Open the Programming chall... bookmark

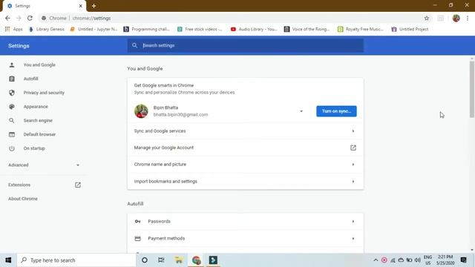coord(147,29)
